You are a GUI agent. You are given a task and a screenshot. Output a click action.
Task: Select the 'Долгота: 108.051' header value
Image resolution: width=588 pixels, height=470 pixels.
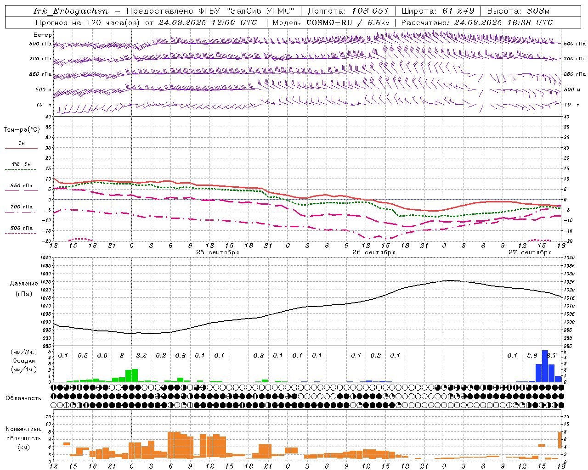point(348,11)
